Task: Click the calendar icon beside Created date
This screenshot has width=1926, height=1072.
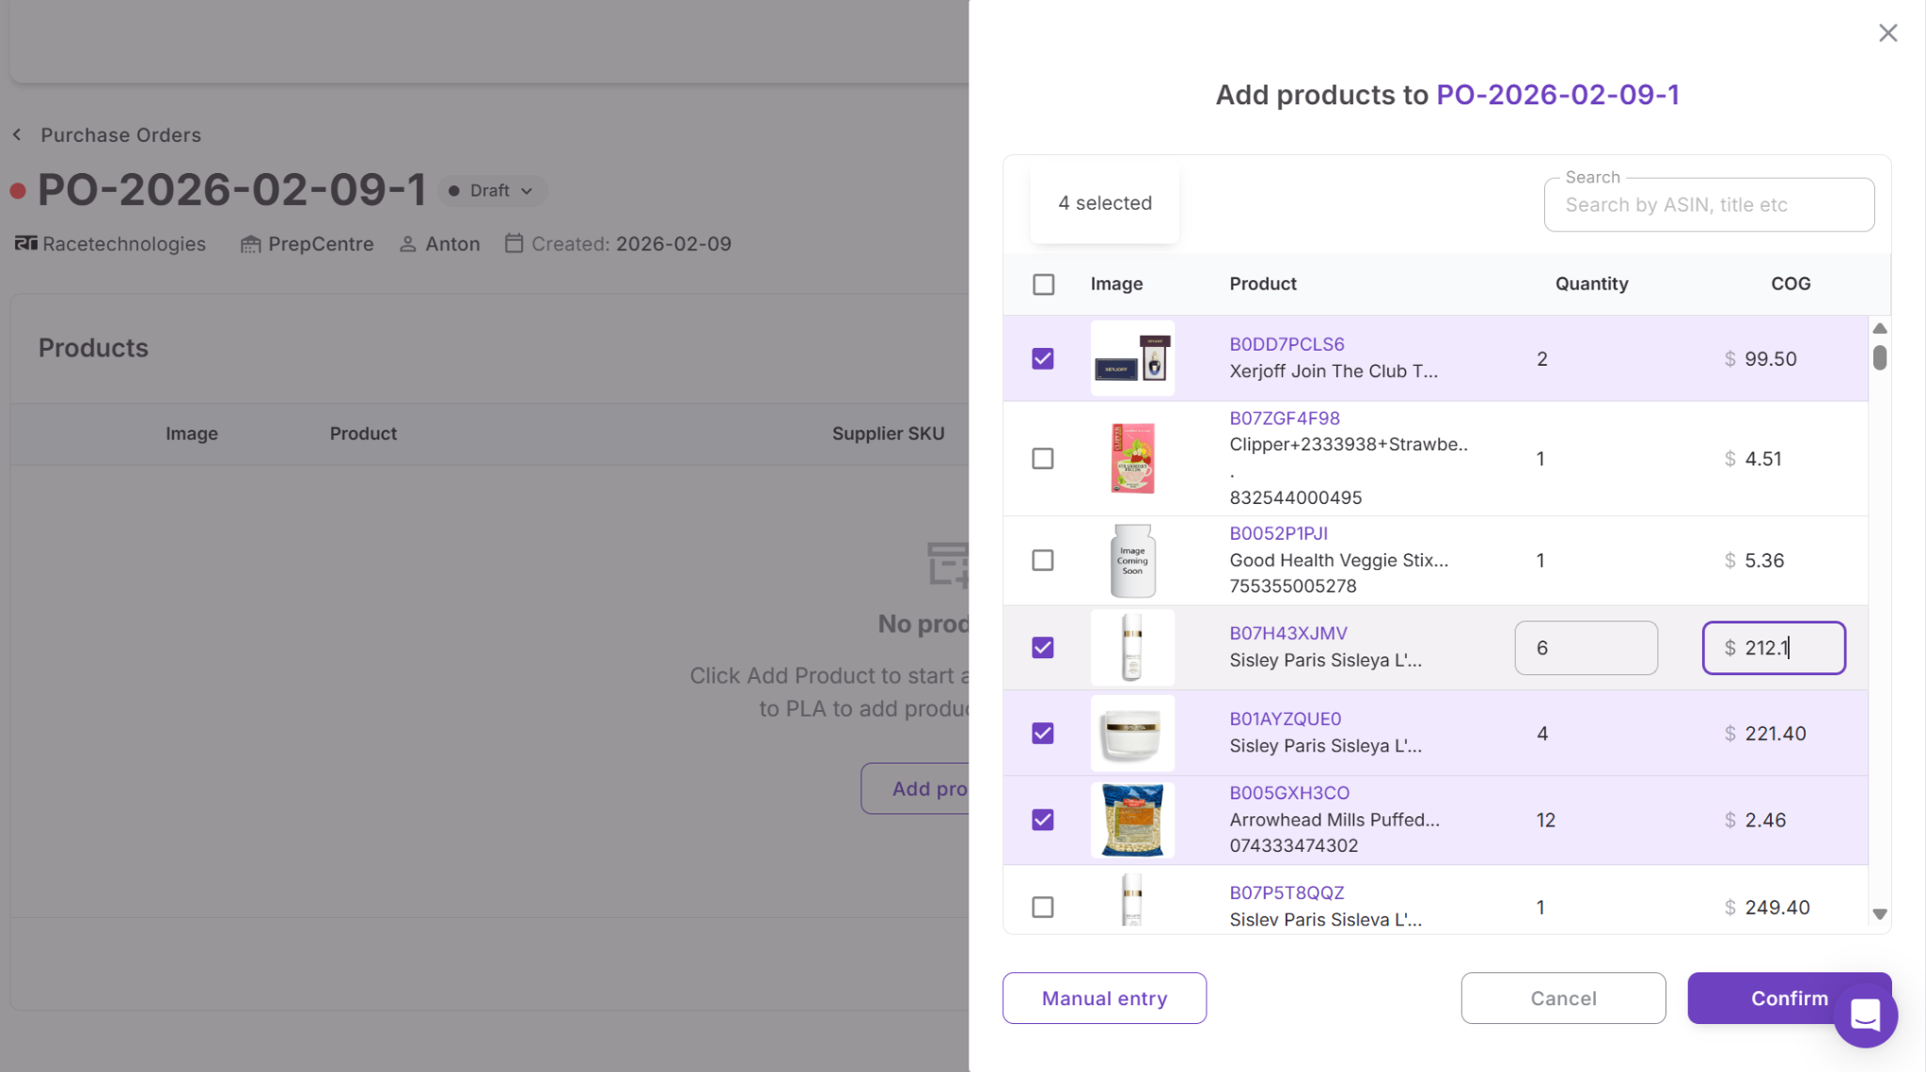Action: (x=513, y=244)
